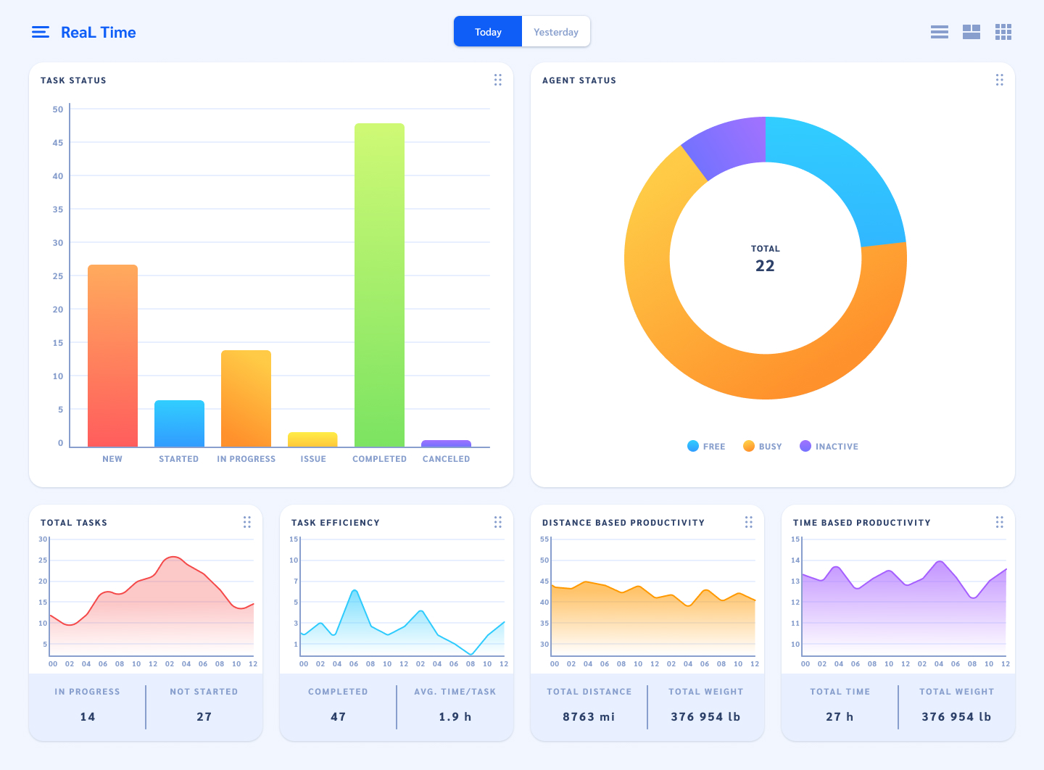1044x770 pixels.
Task: Click the green Completed bar
Action: point(379,290)
